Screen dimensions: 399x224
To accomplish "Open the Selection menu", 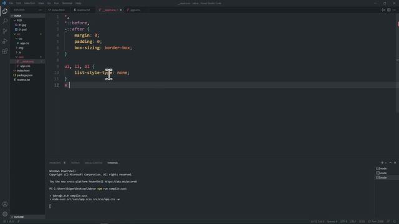I will pyautogui.click(x=29, y=3).
